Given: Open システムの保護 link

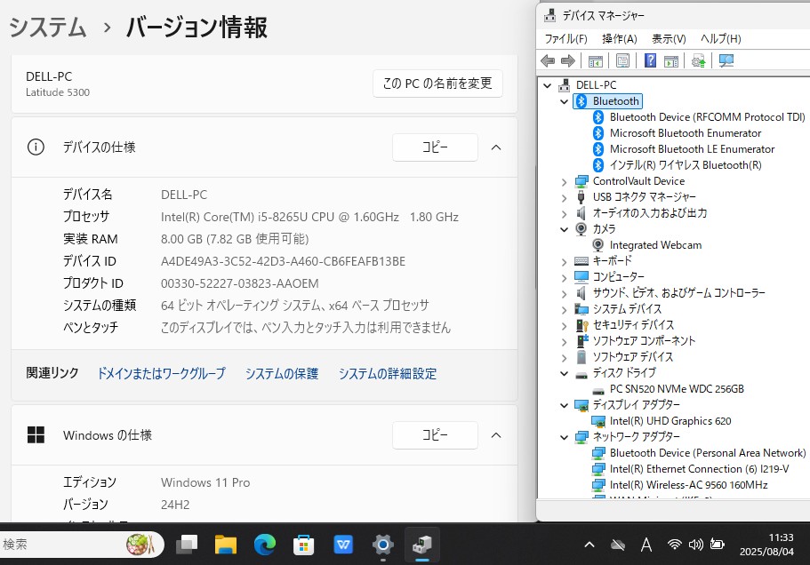Looking at the screenshot, I should tap(282, 374).
